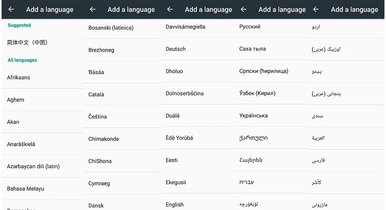Pick English from the list
The width and height of the screenshot is (386, 210).
[x=174, y=205]
